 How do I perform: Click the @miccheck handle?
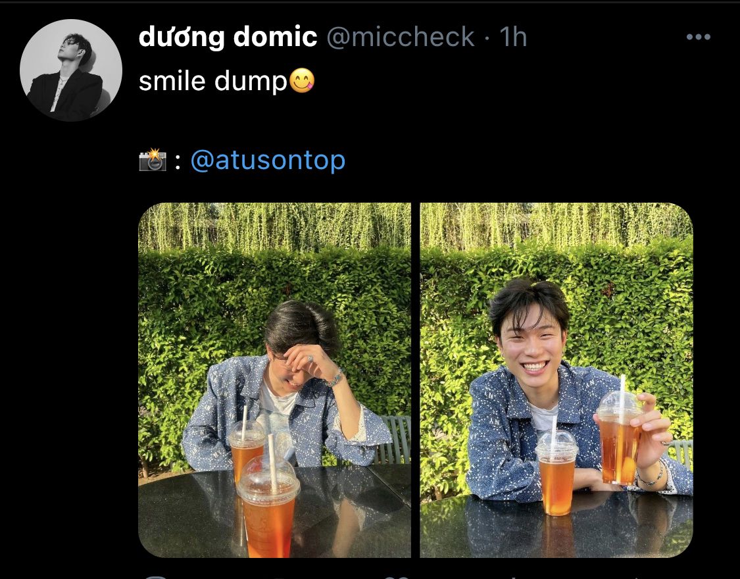pyautogui.click(x=400, y=38)
